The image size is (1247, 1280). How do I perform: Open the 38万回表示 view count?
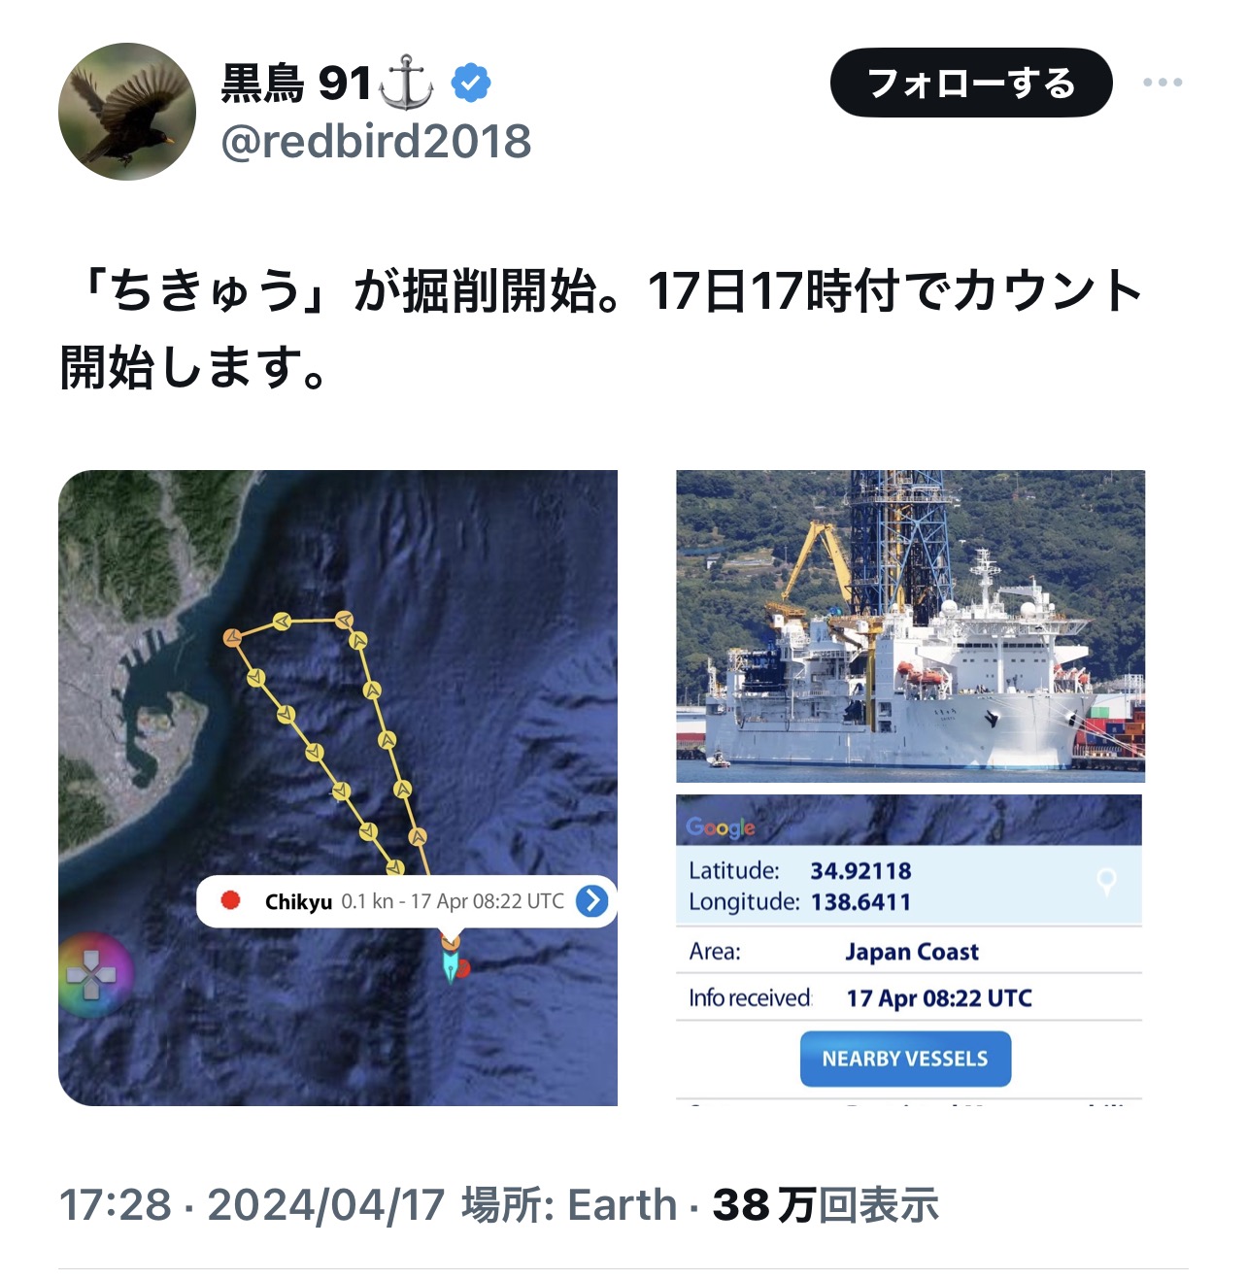pos(826,1205)
